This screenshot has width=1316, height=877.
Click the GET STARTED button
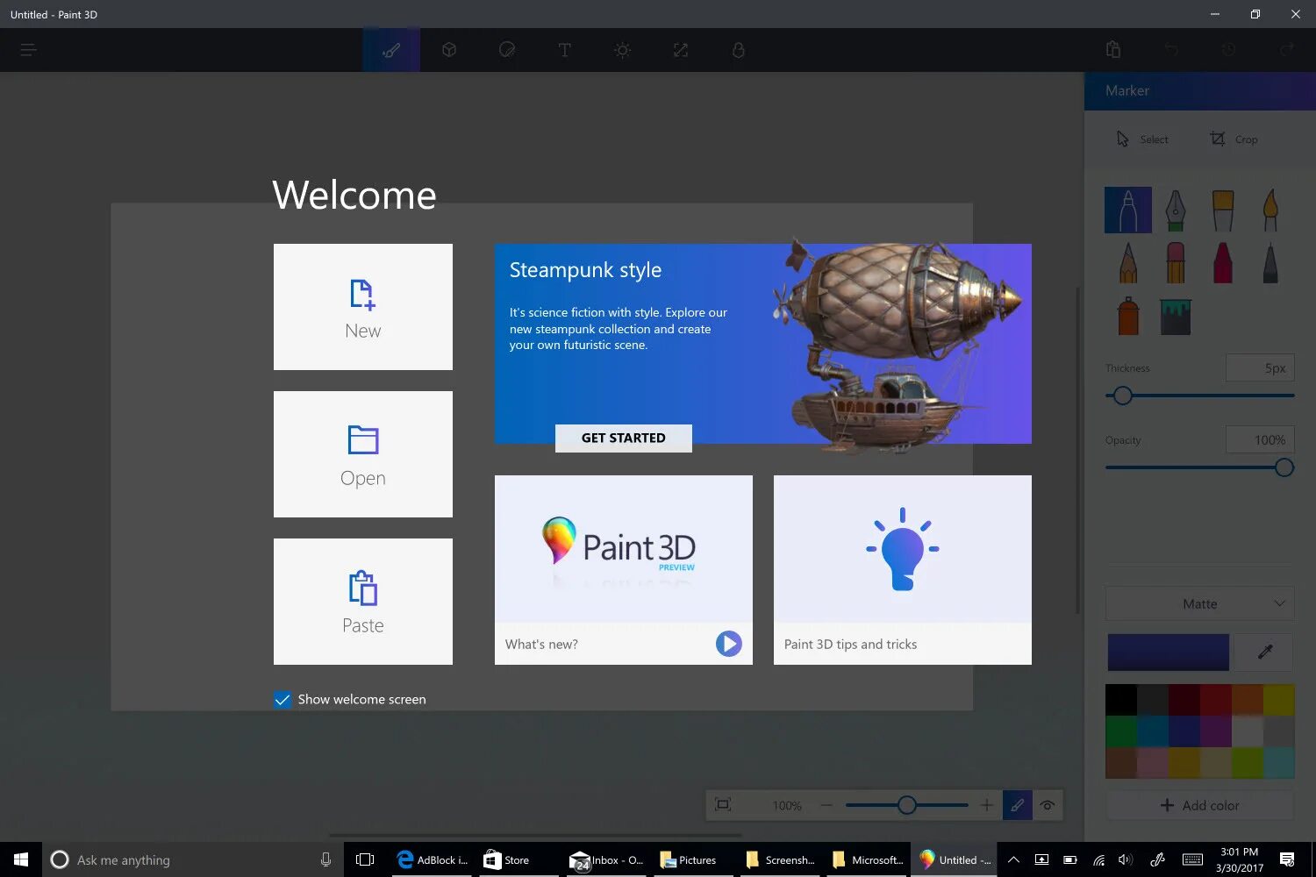tap(623, 438)
